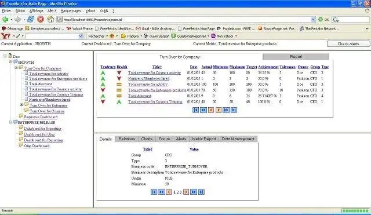This screenshot has height=215, width=371.
Task: Open Total revenue for Cosmos activity table link
Action: click(x=155, y=72)
